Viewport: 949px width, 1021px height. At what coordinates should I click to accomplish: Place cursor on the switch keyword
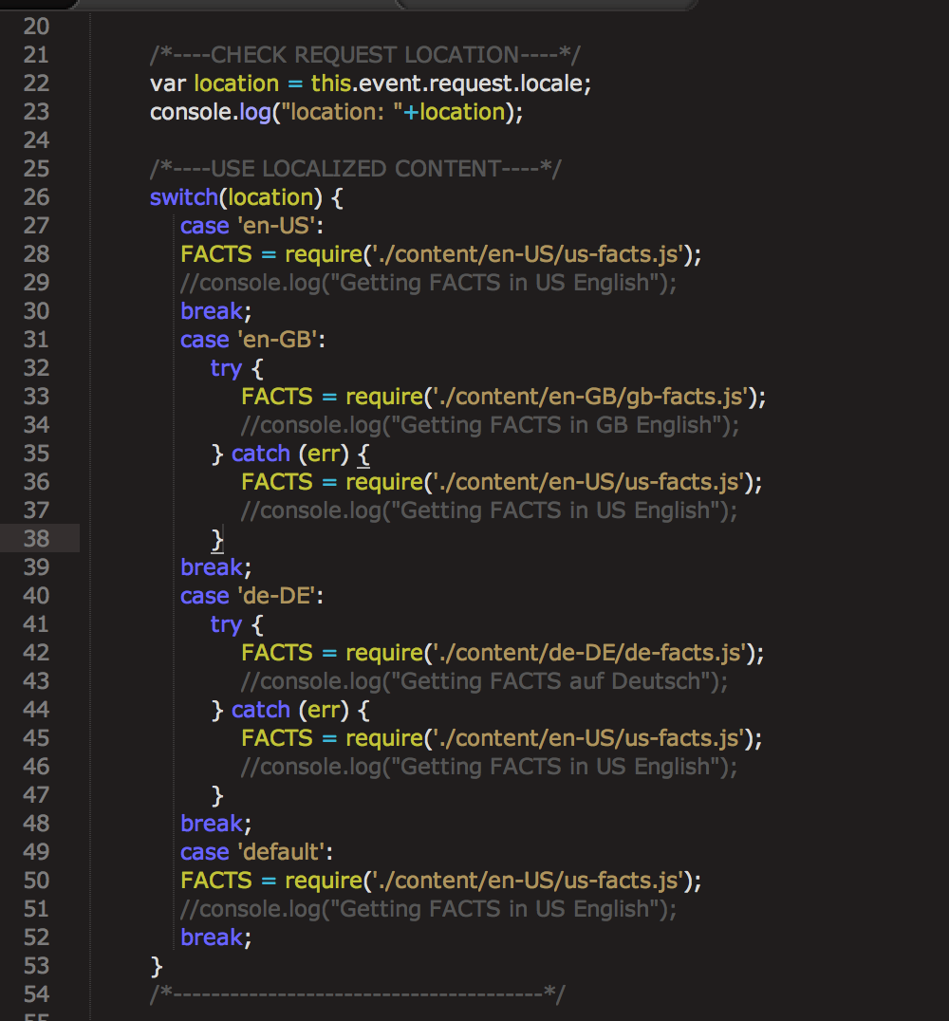tap(183, 197)
